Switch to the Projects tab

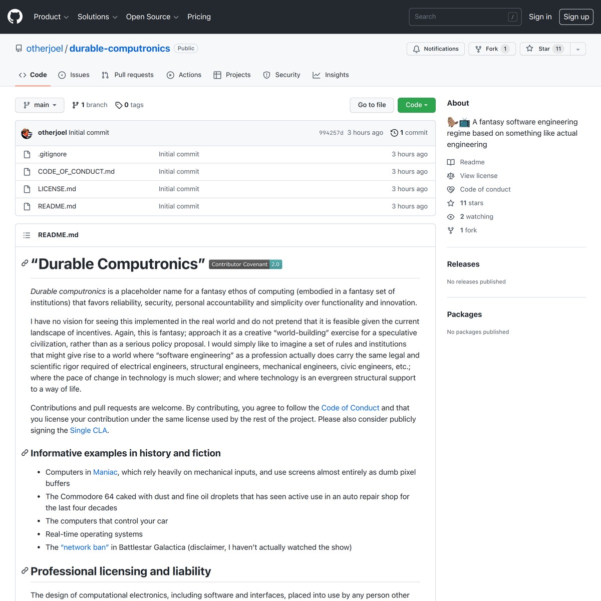tap(232, 75)
